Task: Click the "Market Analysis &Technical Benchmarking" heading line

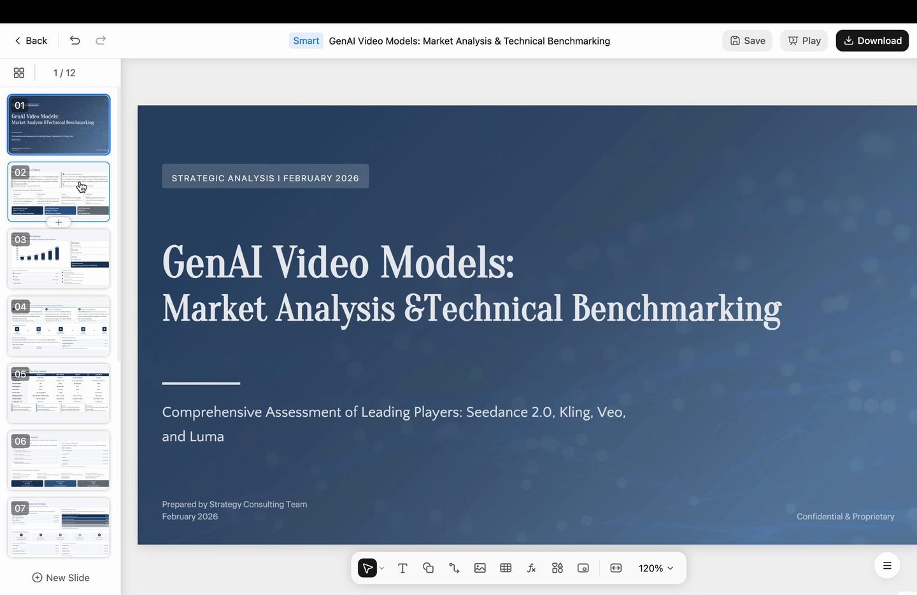Action: [472, 309]
